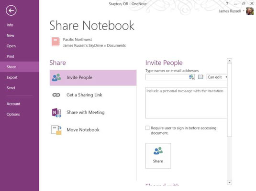
Task: Click the large Share button
Action: 158,156
